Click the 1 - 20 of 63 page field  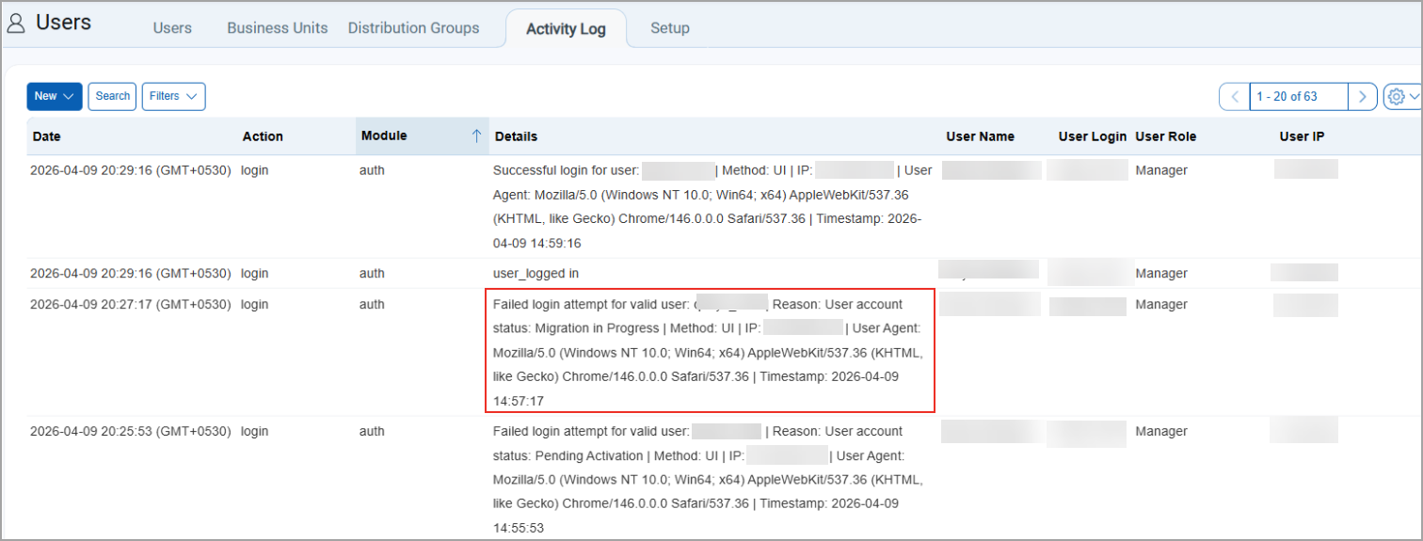(x=1299, y=97)
